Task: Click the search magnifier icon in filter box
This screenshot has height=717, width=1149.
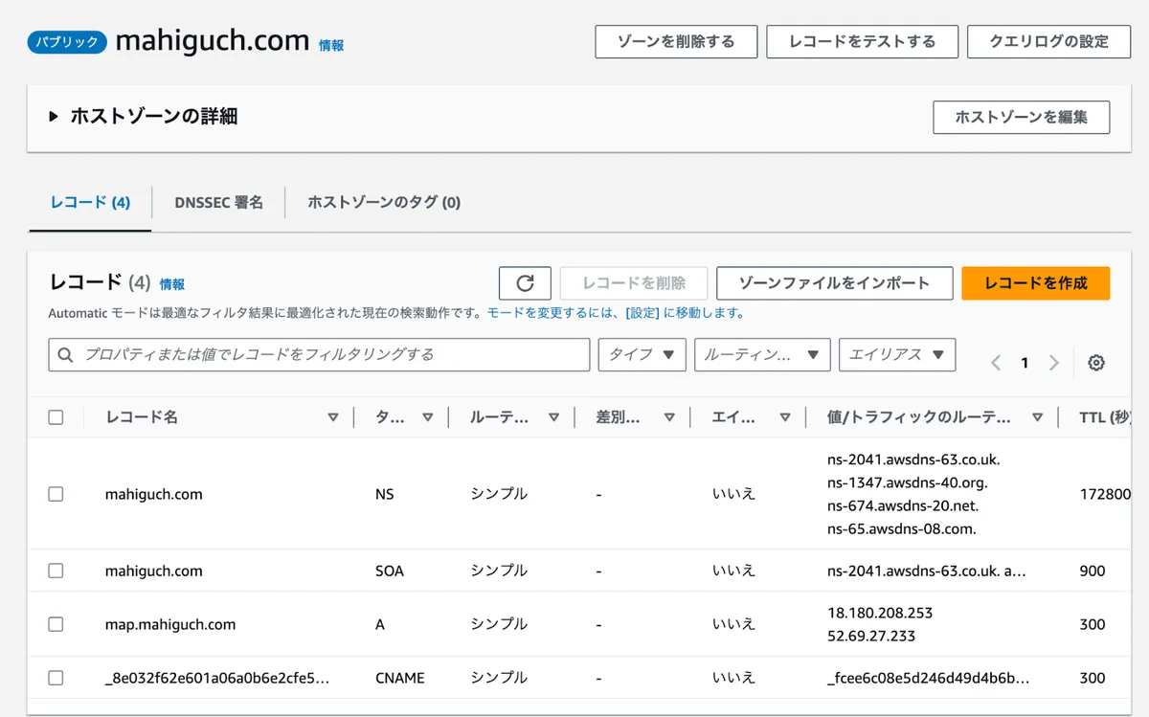Action: [x=66, y=355]
